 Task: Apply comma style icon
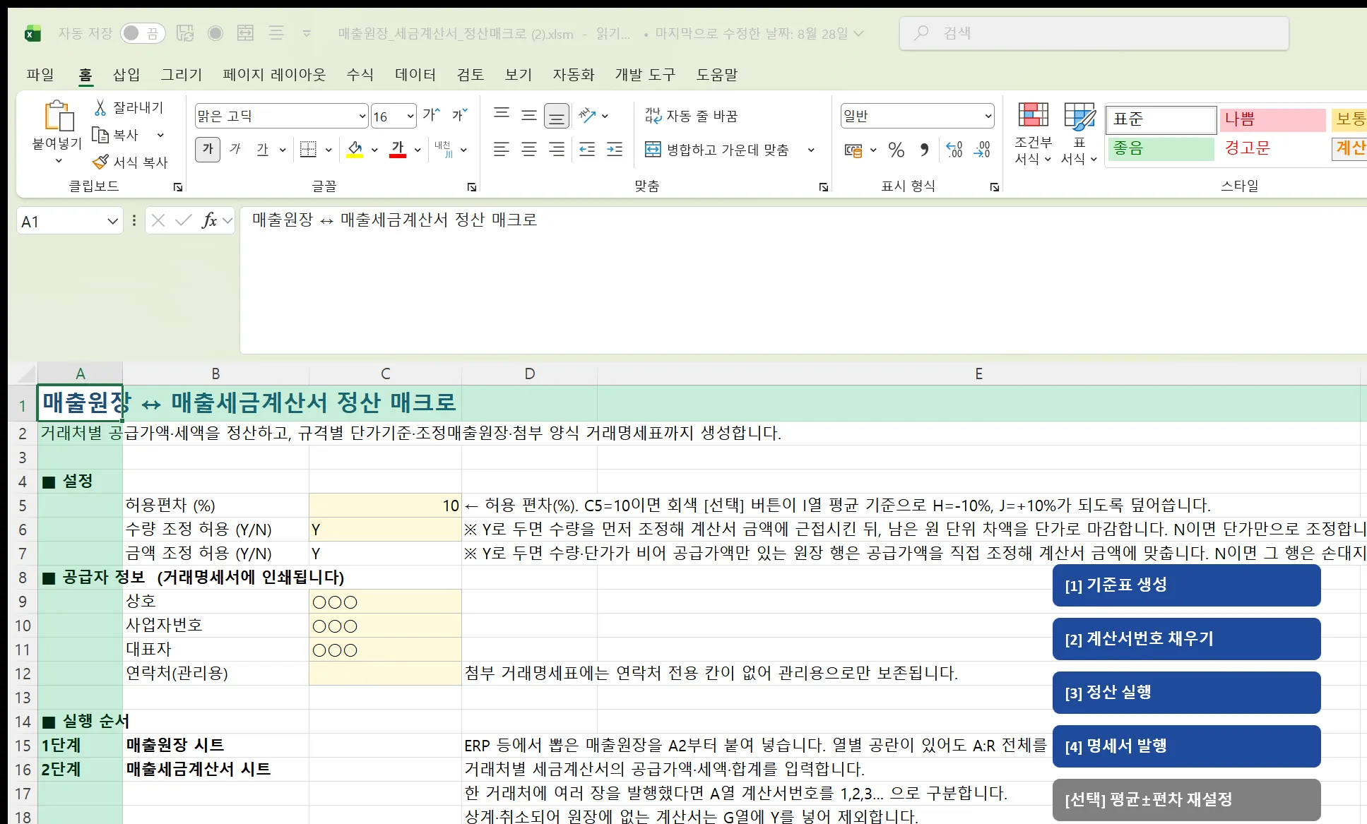click(924, 150)
